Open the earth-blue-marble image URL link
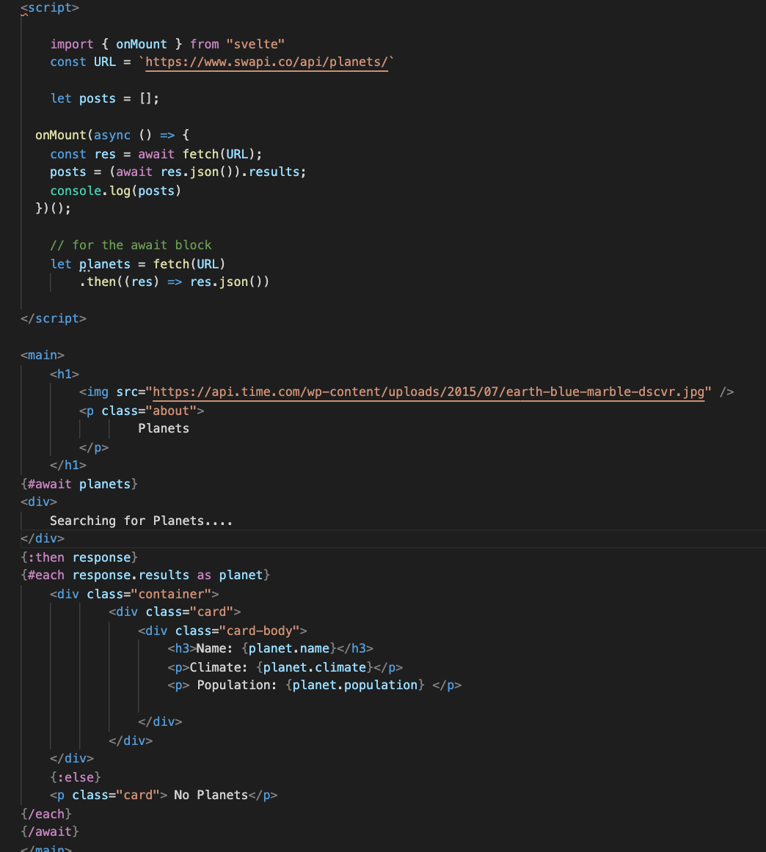Screen dimensions: 766x852 click(426, 392)
